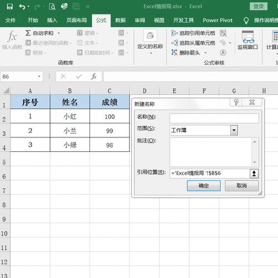The image size is (278, 278).
Task: Open the Developer tab
Action: [x=183, y=20]
